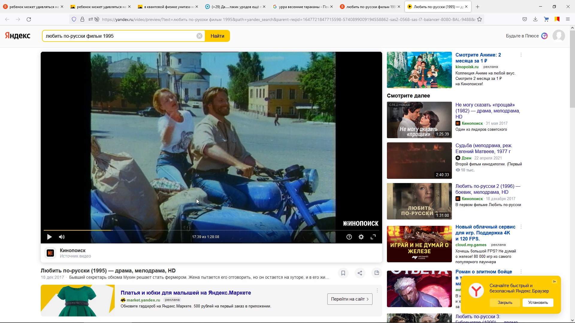Bookmark this video with the save icon
Image resolution: width=575 pixels, height=323 pixels.
click(343, 273)
